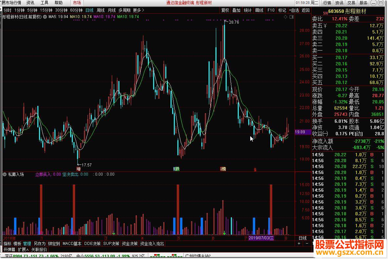Select the 15分钟 period
Screen dimensions: 388x259
coord(46,10)
